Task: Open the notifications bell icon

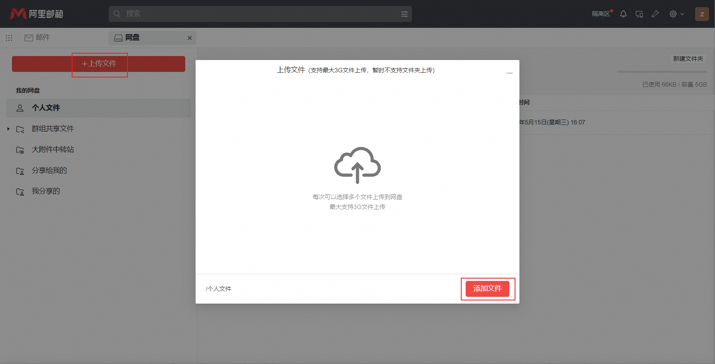Action: click(623, 14)
